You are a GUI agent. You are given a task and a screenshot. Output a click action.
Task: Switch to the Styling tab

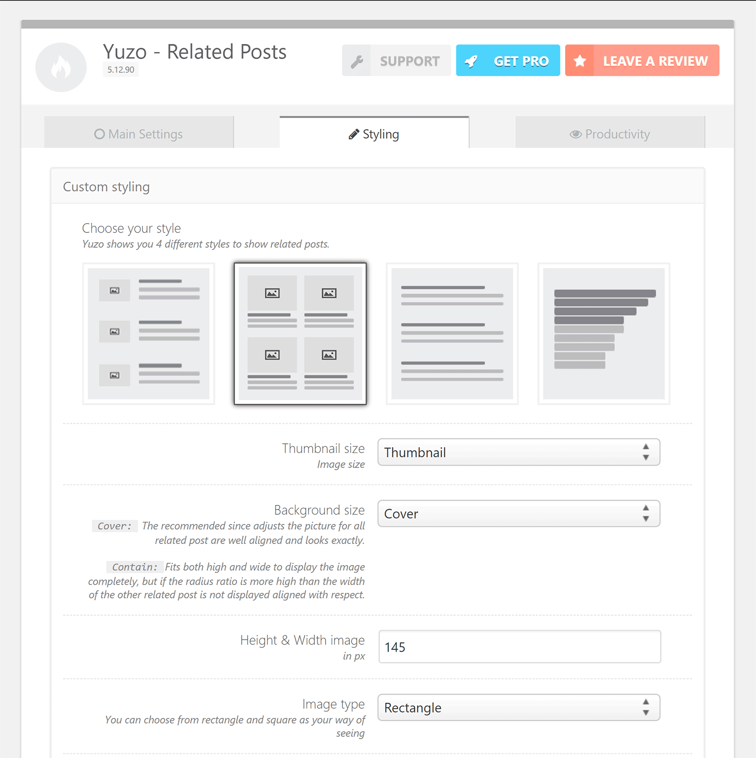(x=374, y=132)
